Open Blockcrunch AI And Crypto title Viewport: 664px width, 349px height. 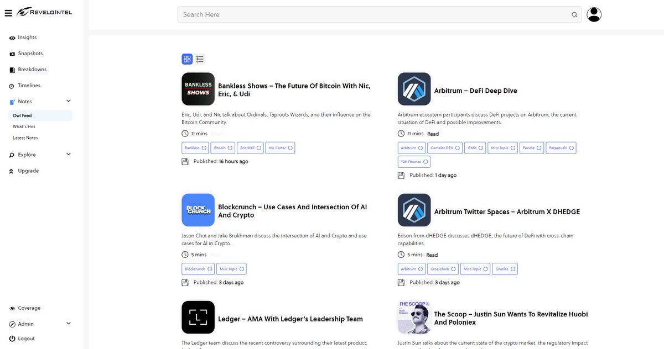coord(292,211)
